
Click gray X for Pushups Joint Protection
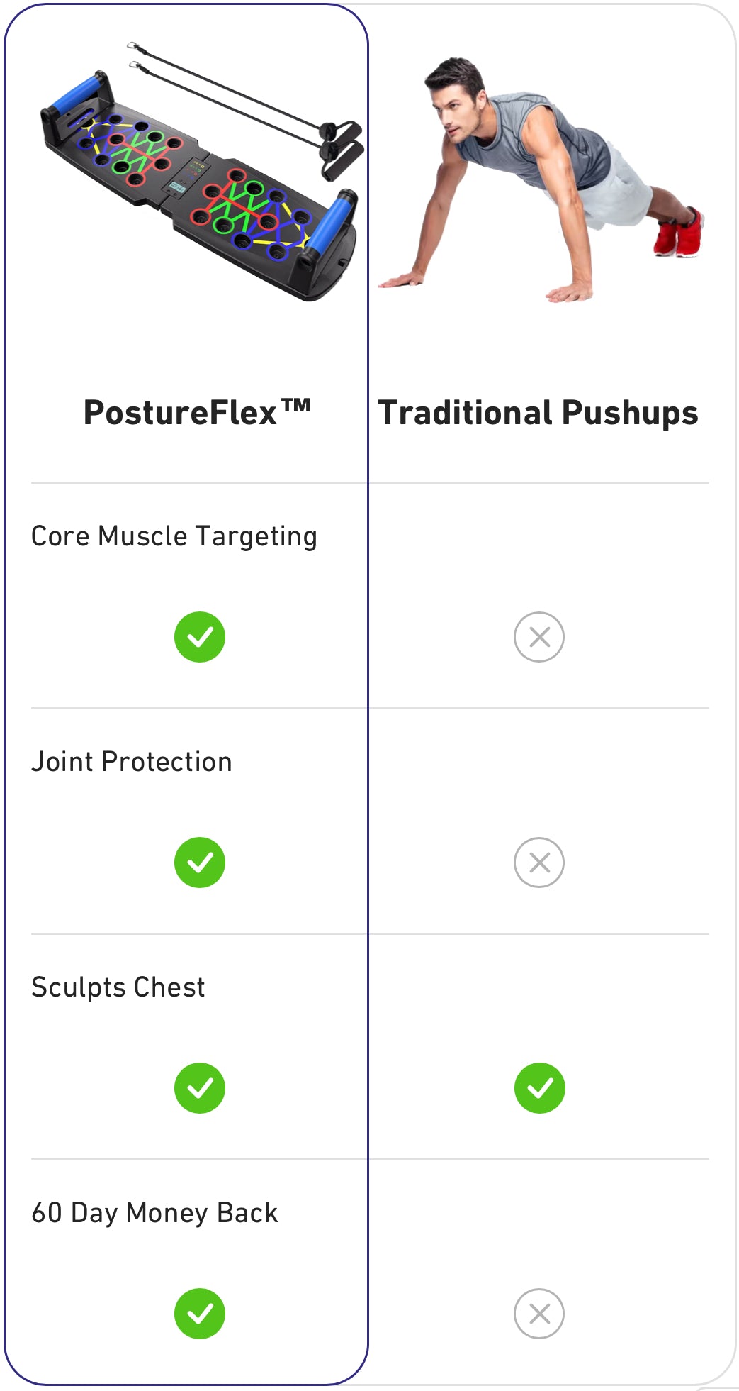click(x=539, y=863)
